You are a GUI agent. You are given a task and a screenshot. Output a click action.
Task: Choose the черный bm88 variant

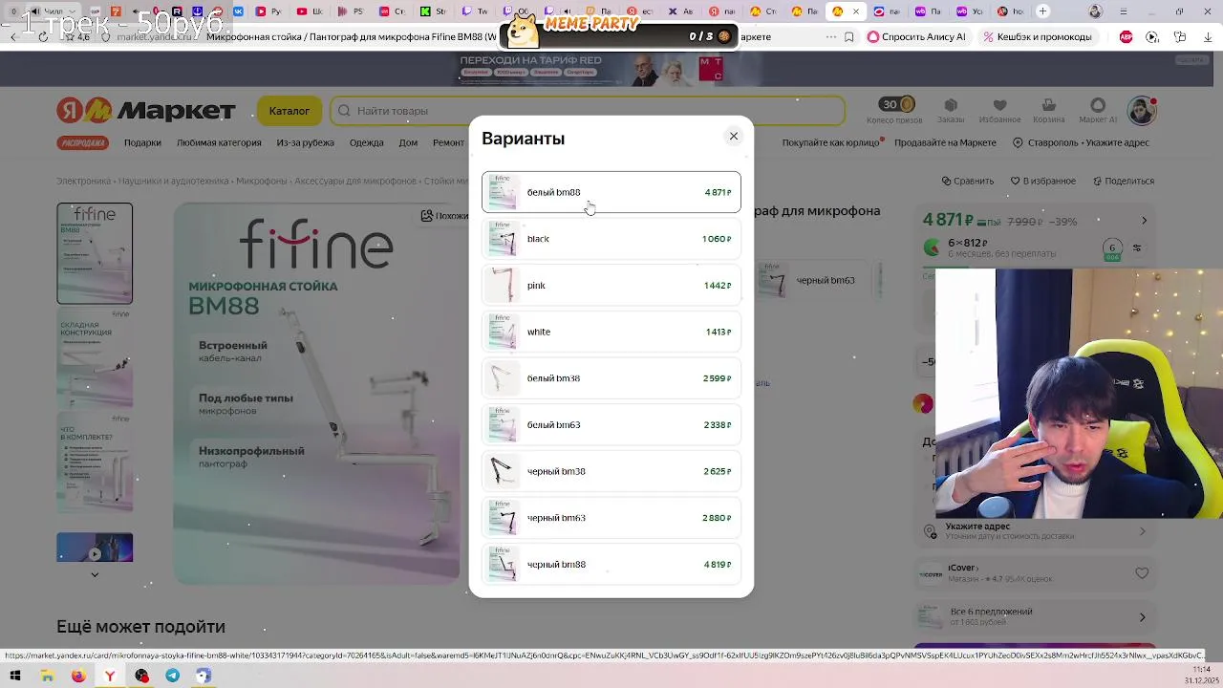[611, 564]
